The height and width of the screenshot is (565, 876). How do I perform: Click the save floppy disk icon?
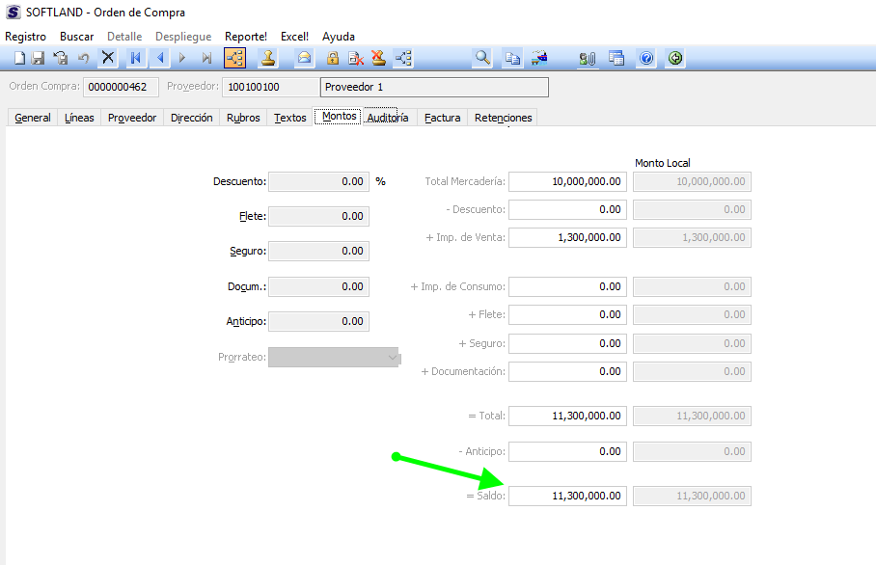click(39, 59)
